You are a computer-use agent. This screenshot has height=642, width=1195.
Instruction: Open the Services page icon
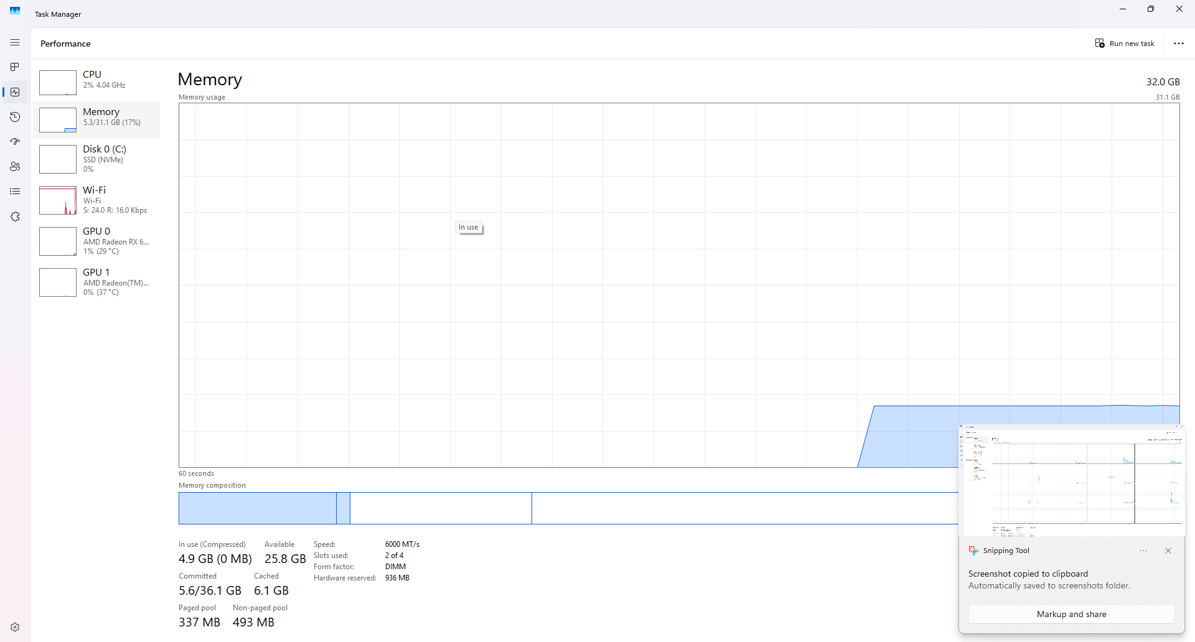click(15, 216)
